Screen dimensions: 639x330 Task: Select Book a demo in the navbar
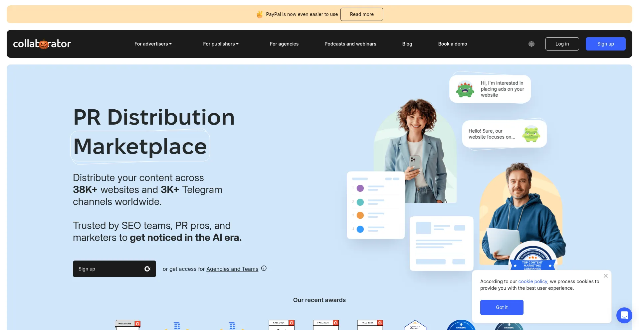click(452, 44)
